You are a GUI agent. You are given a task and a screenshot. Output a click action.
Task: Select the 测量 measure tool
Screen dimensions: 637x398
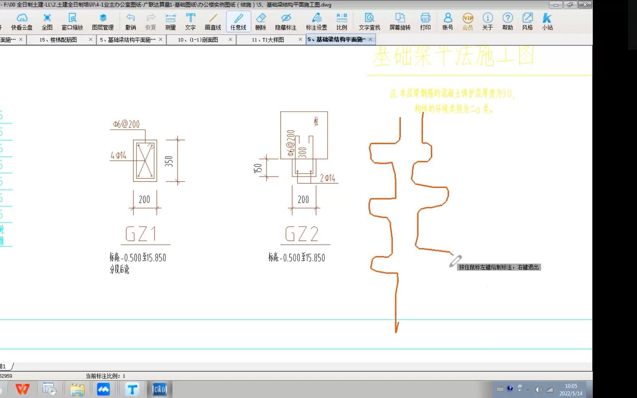pyautogui.click(x=170, y=21)
